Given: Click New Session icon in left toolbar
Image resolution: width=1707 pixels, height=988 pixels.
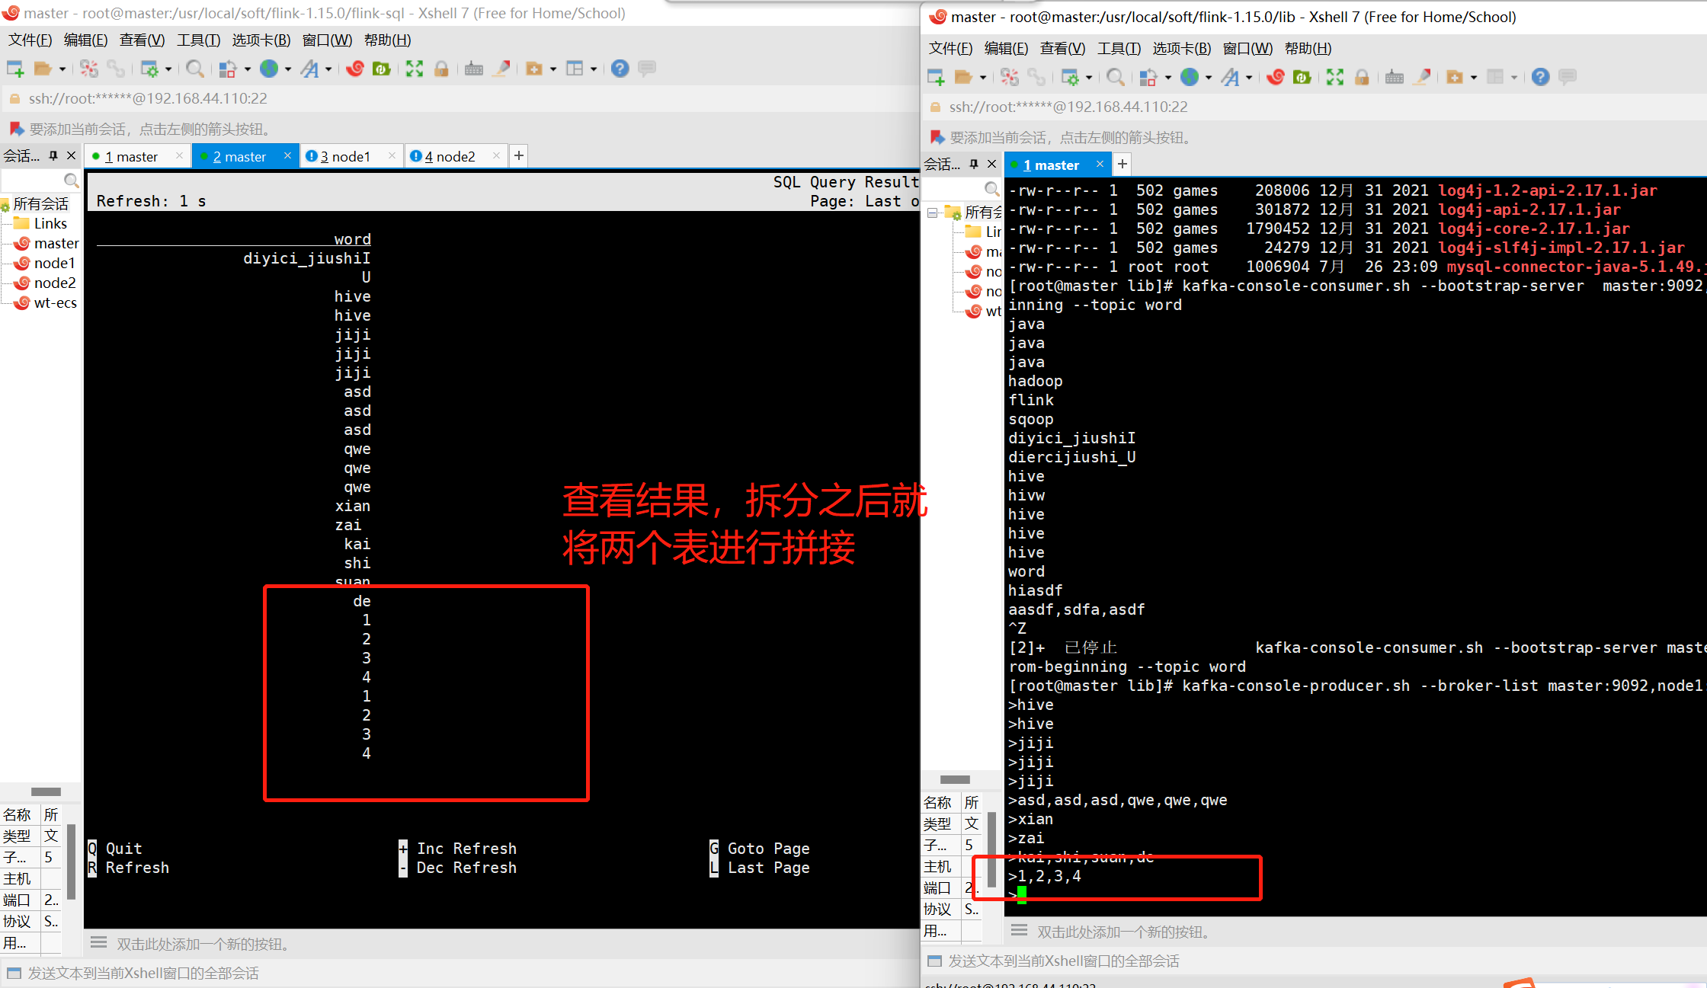Looking at the screenshot, I should (x=15, y=69).
